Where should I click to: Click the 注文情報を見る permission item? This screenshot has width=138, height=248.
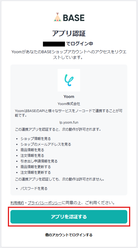tap(32, 155)
